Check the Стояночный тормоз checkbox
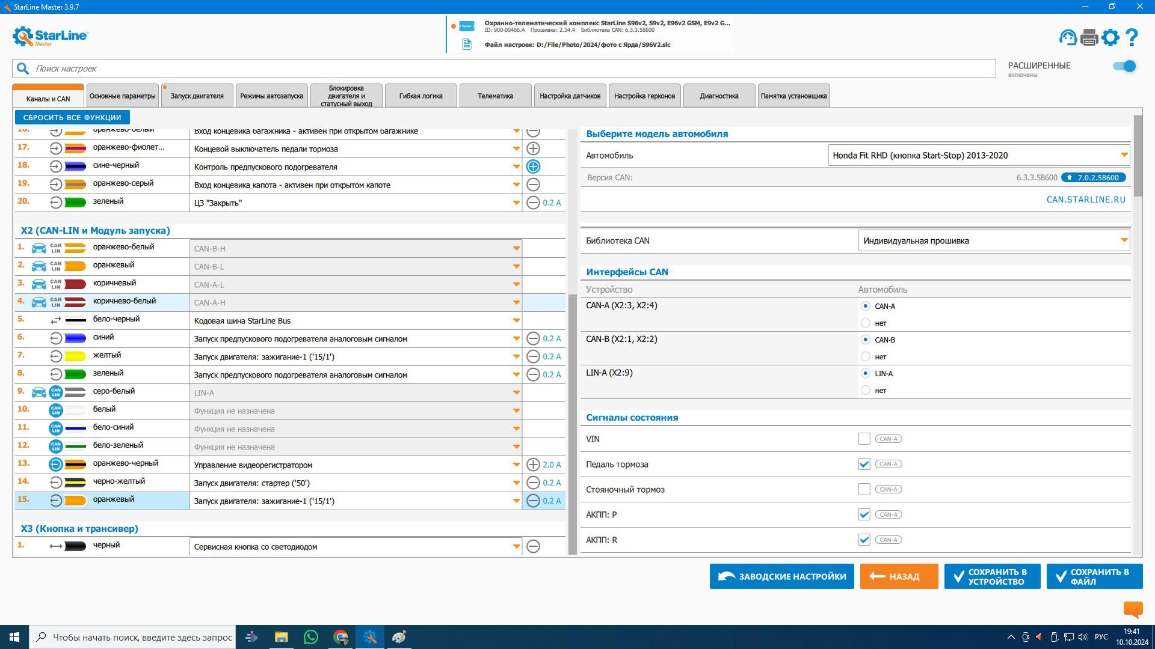1155x649 pixels. 864,489
